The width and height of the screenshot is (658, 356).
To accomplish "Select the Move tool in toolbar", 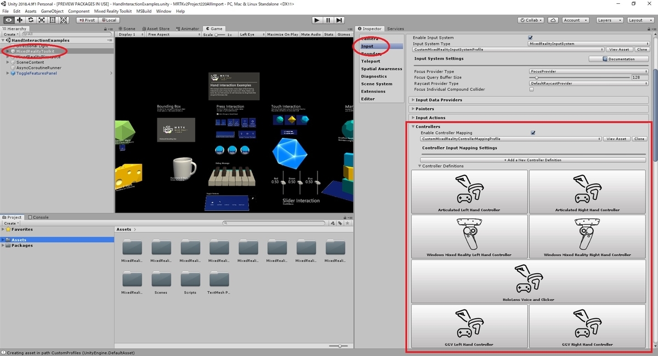I will pos(20,20).
